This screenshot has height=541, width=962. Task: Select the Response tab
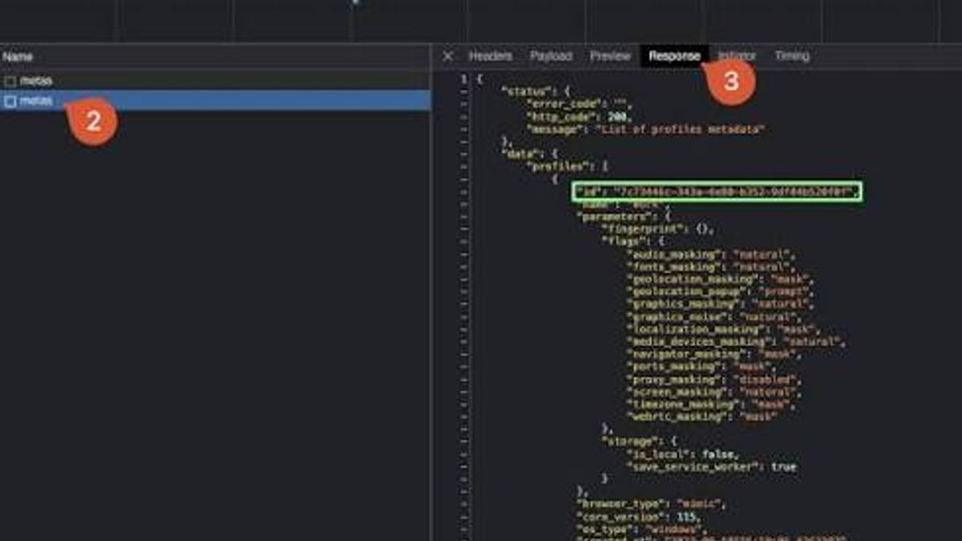674,56
